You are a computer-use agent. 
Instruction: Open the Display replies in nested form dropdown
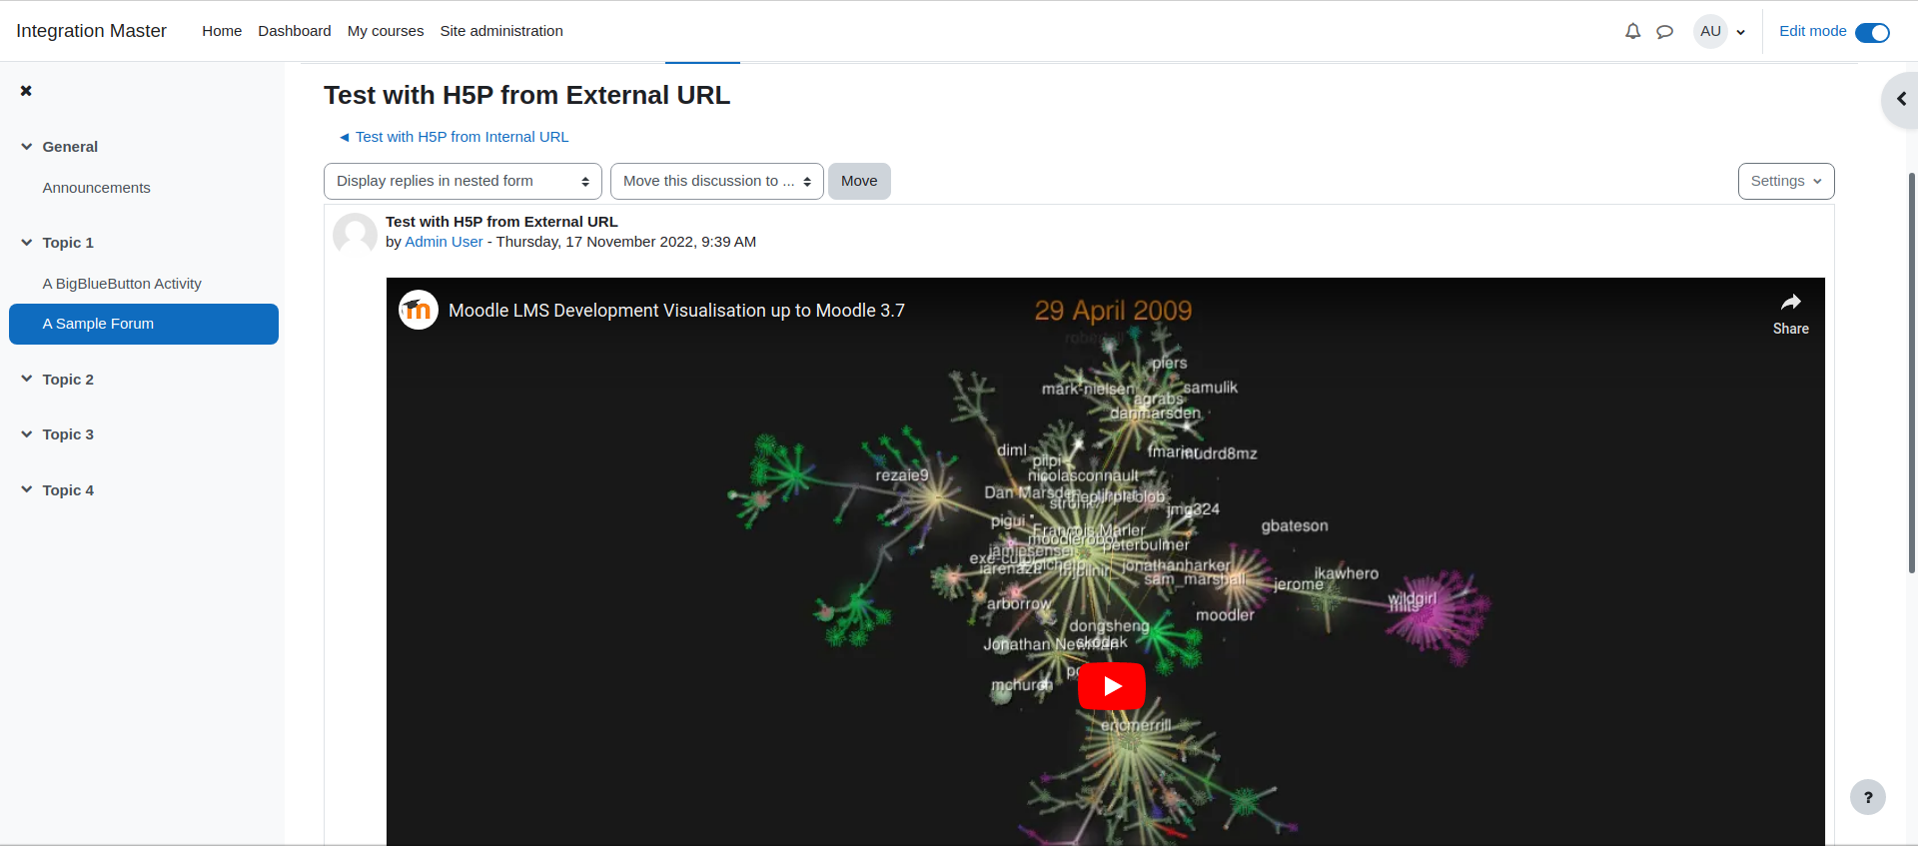(463, 181)
